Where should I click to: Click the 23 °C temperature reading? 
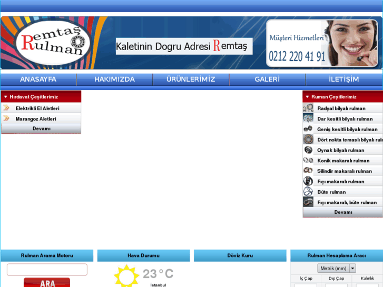coord(158,273)
